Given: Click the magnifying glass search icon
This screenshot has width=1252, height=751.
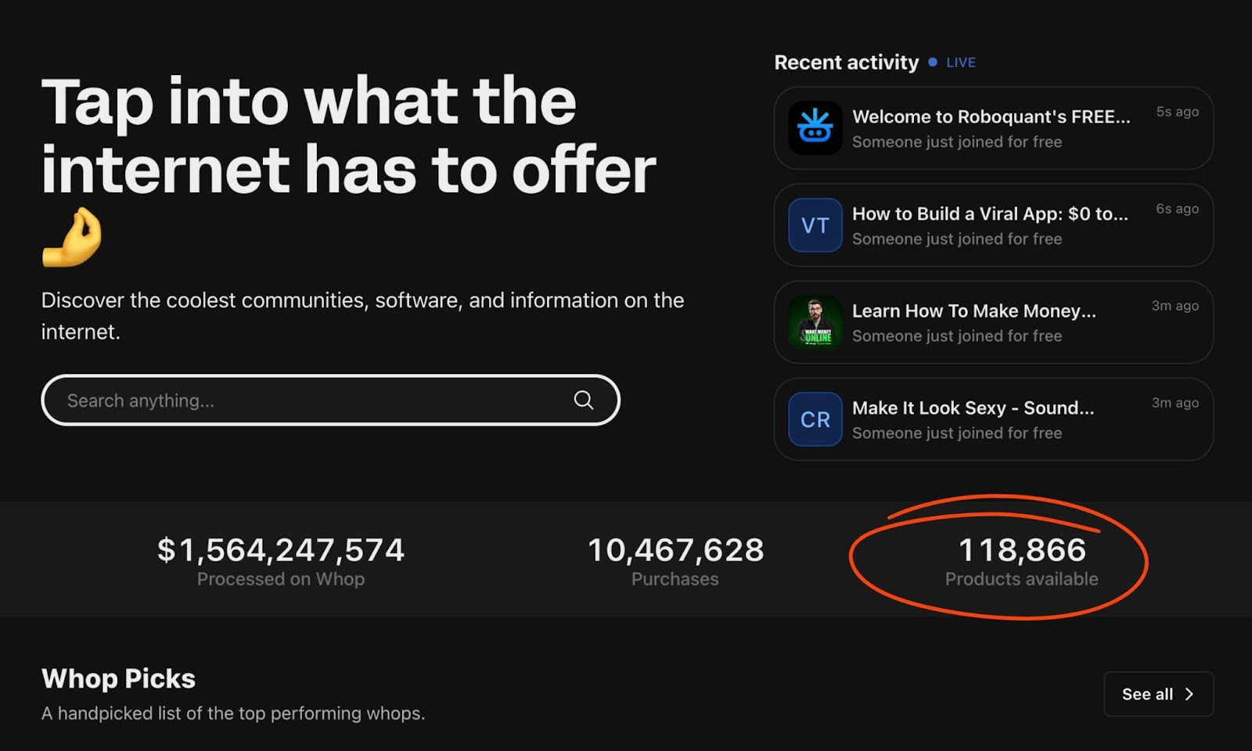Looking at the screenshot, I should pyautogui.click(x=584, y=401).
